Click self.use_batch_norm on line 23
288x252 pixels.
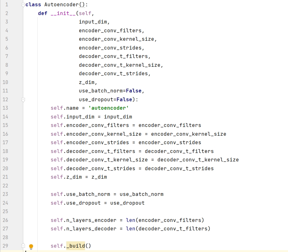(80, 194)
